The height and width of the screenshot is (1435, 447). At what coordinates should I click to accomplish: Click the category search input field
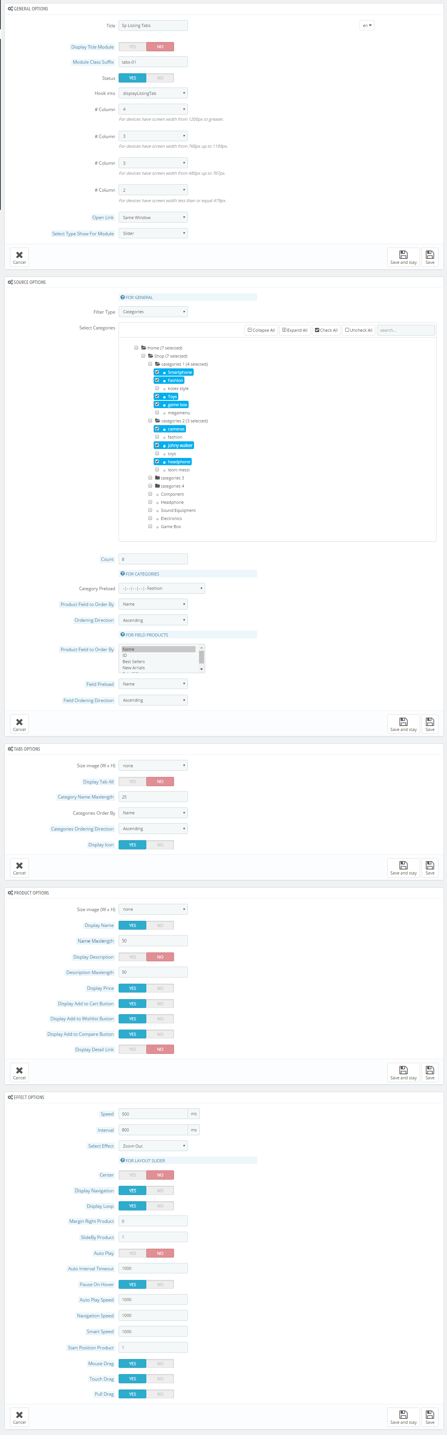point(405,330)
